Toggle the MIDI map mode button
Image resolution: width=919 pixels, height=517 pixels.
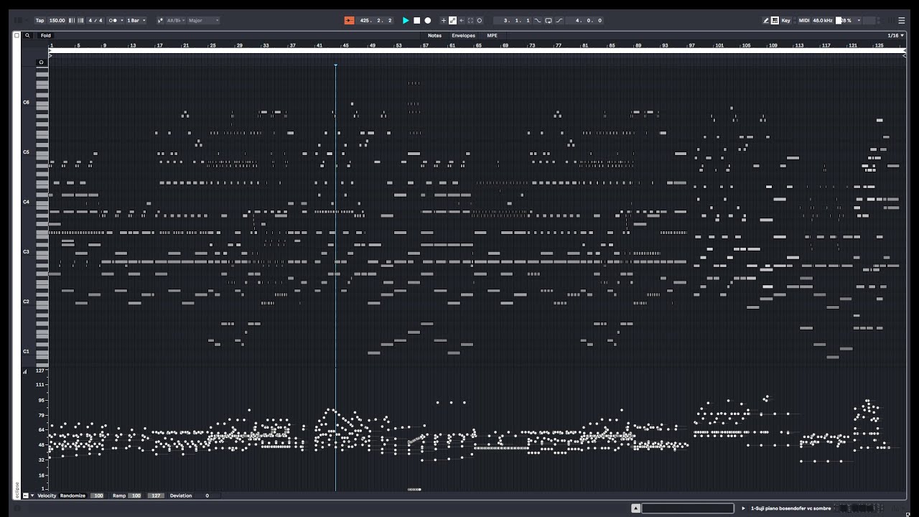804,20
